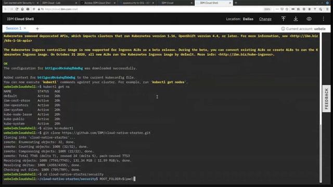The image size is (333, 187).
Task: Click the reader view icon near address bar
Action: coord(34,9)
